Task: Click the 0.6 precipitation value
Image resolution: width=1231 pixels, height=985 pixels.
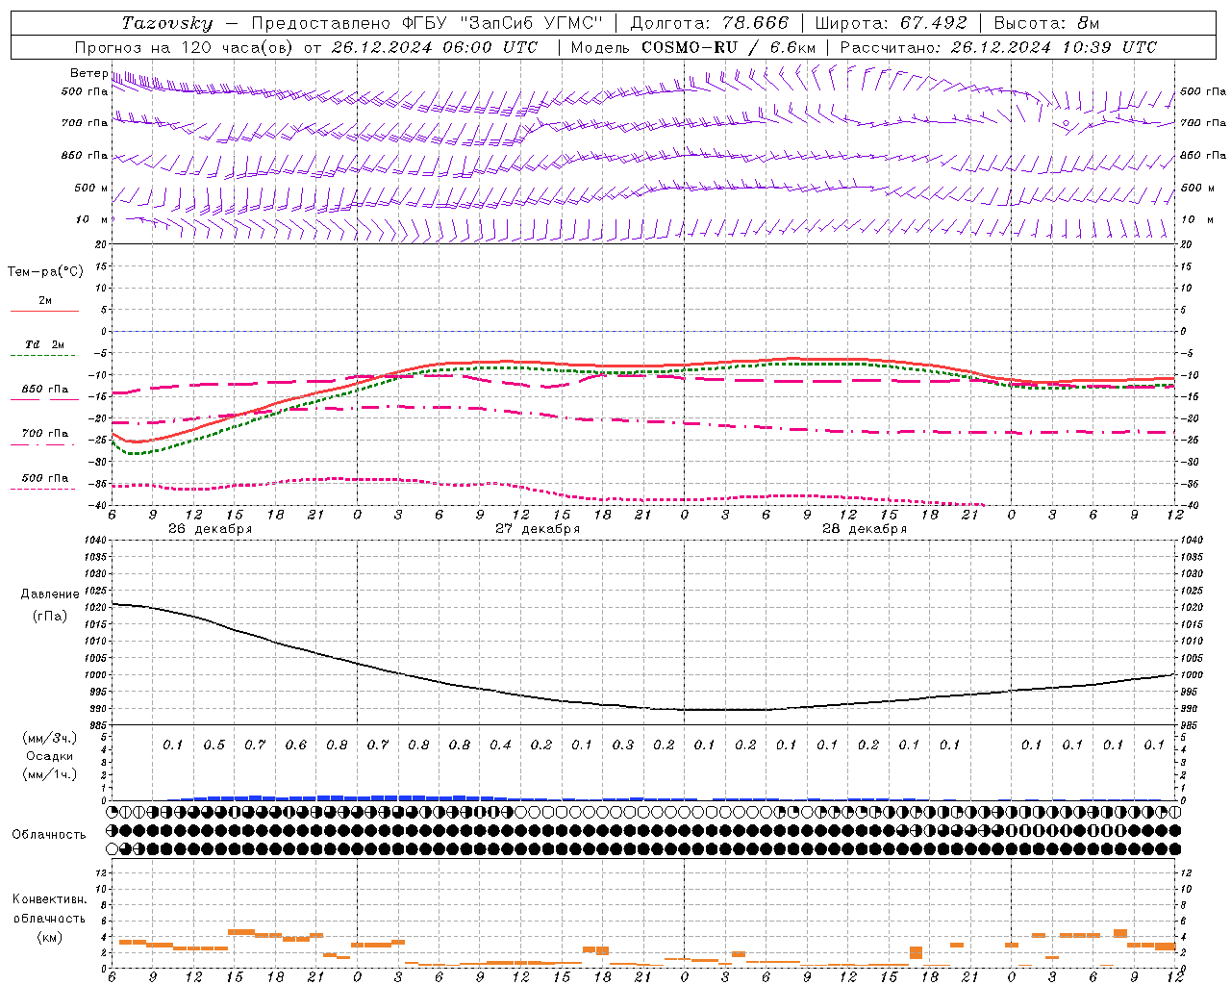Action: (295, 745)
